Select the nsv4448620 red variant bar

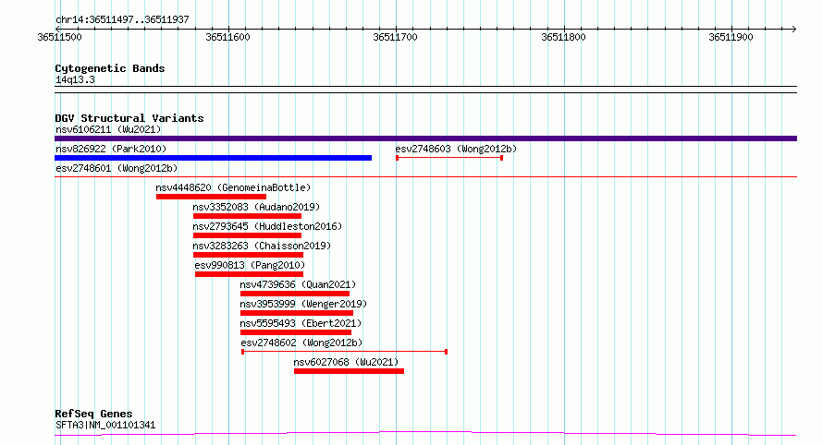211,197
